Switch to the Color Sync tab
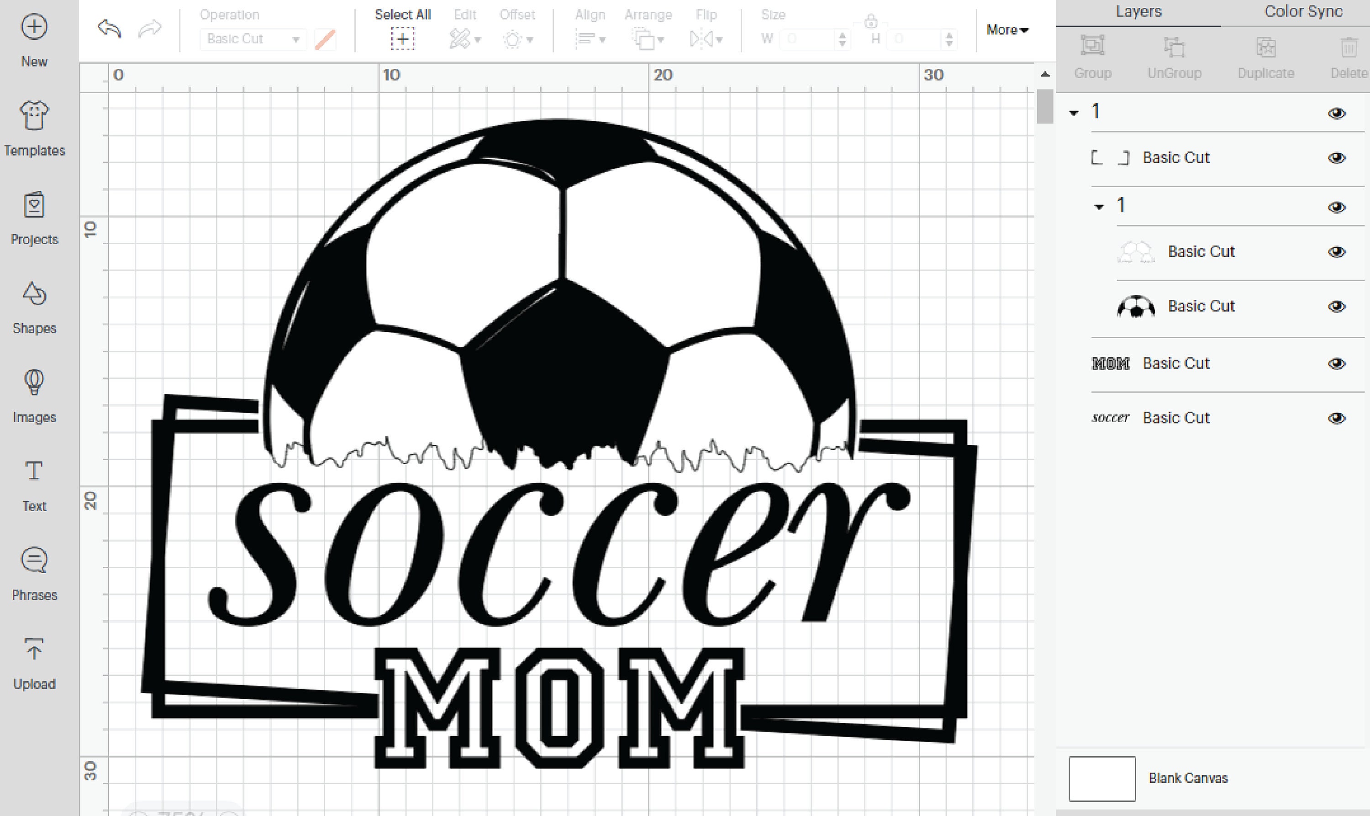 1301,11
